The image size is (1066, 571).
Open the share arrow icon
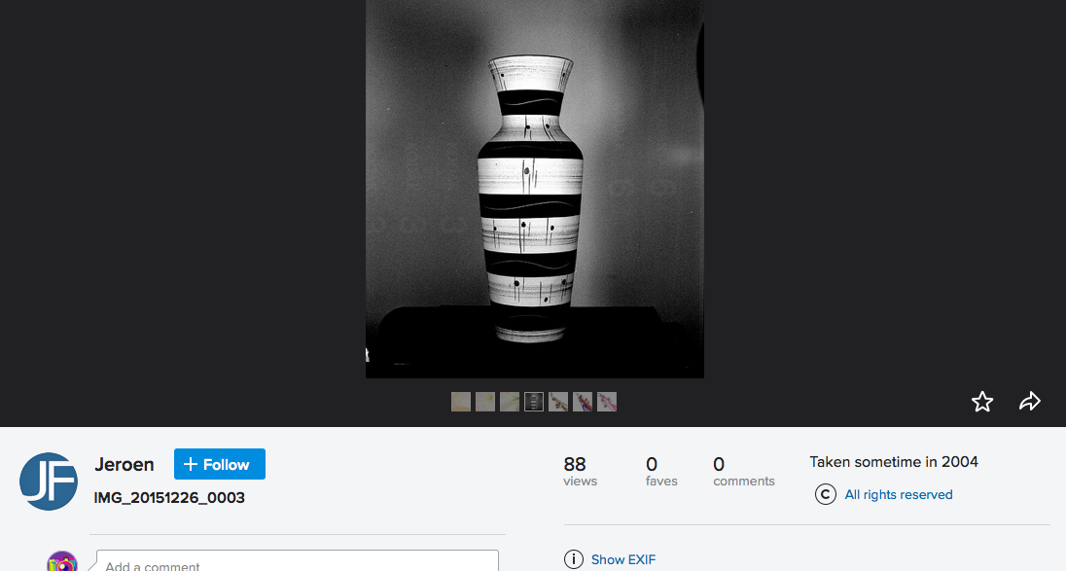coord(1030,402)
